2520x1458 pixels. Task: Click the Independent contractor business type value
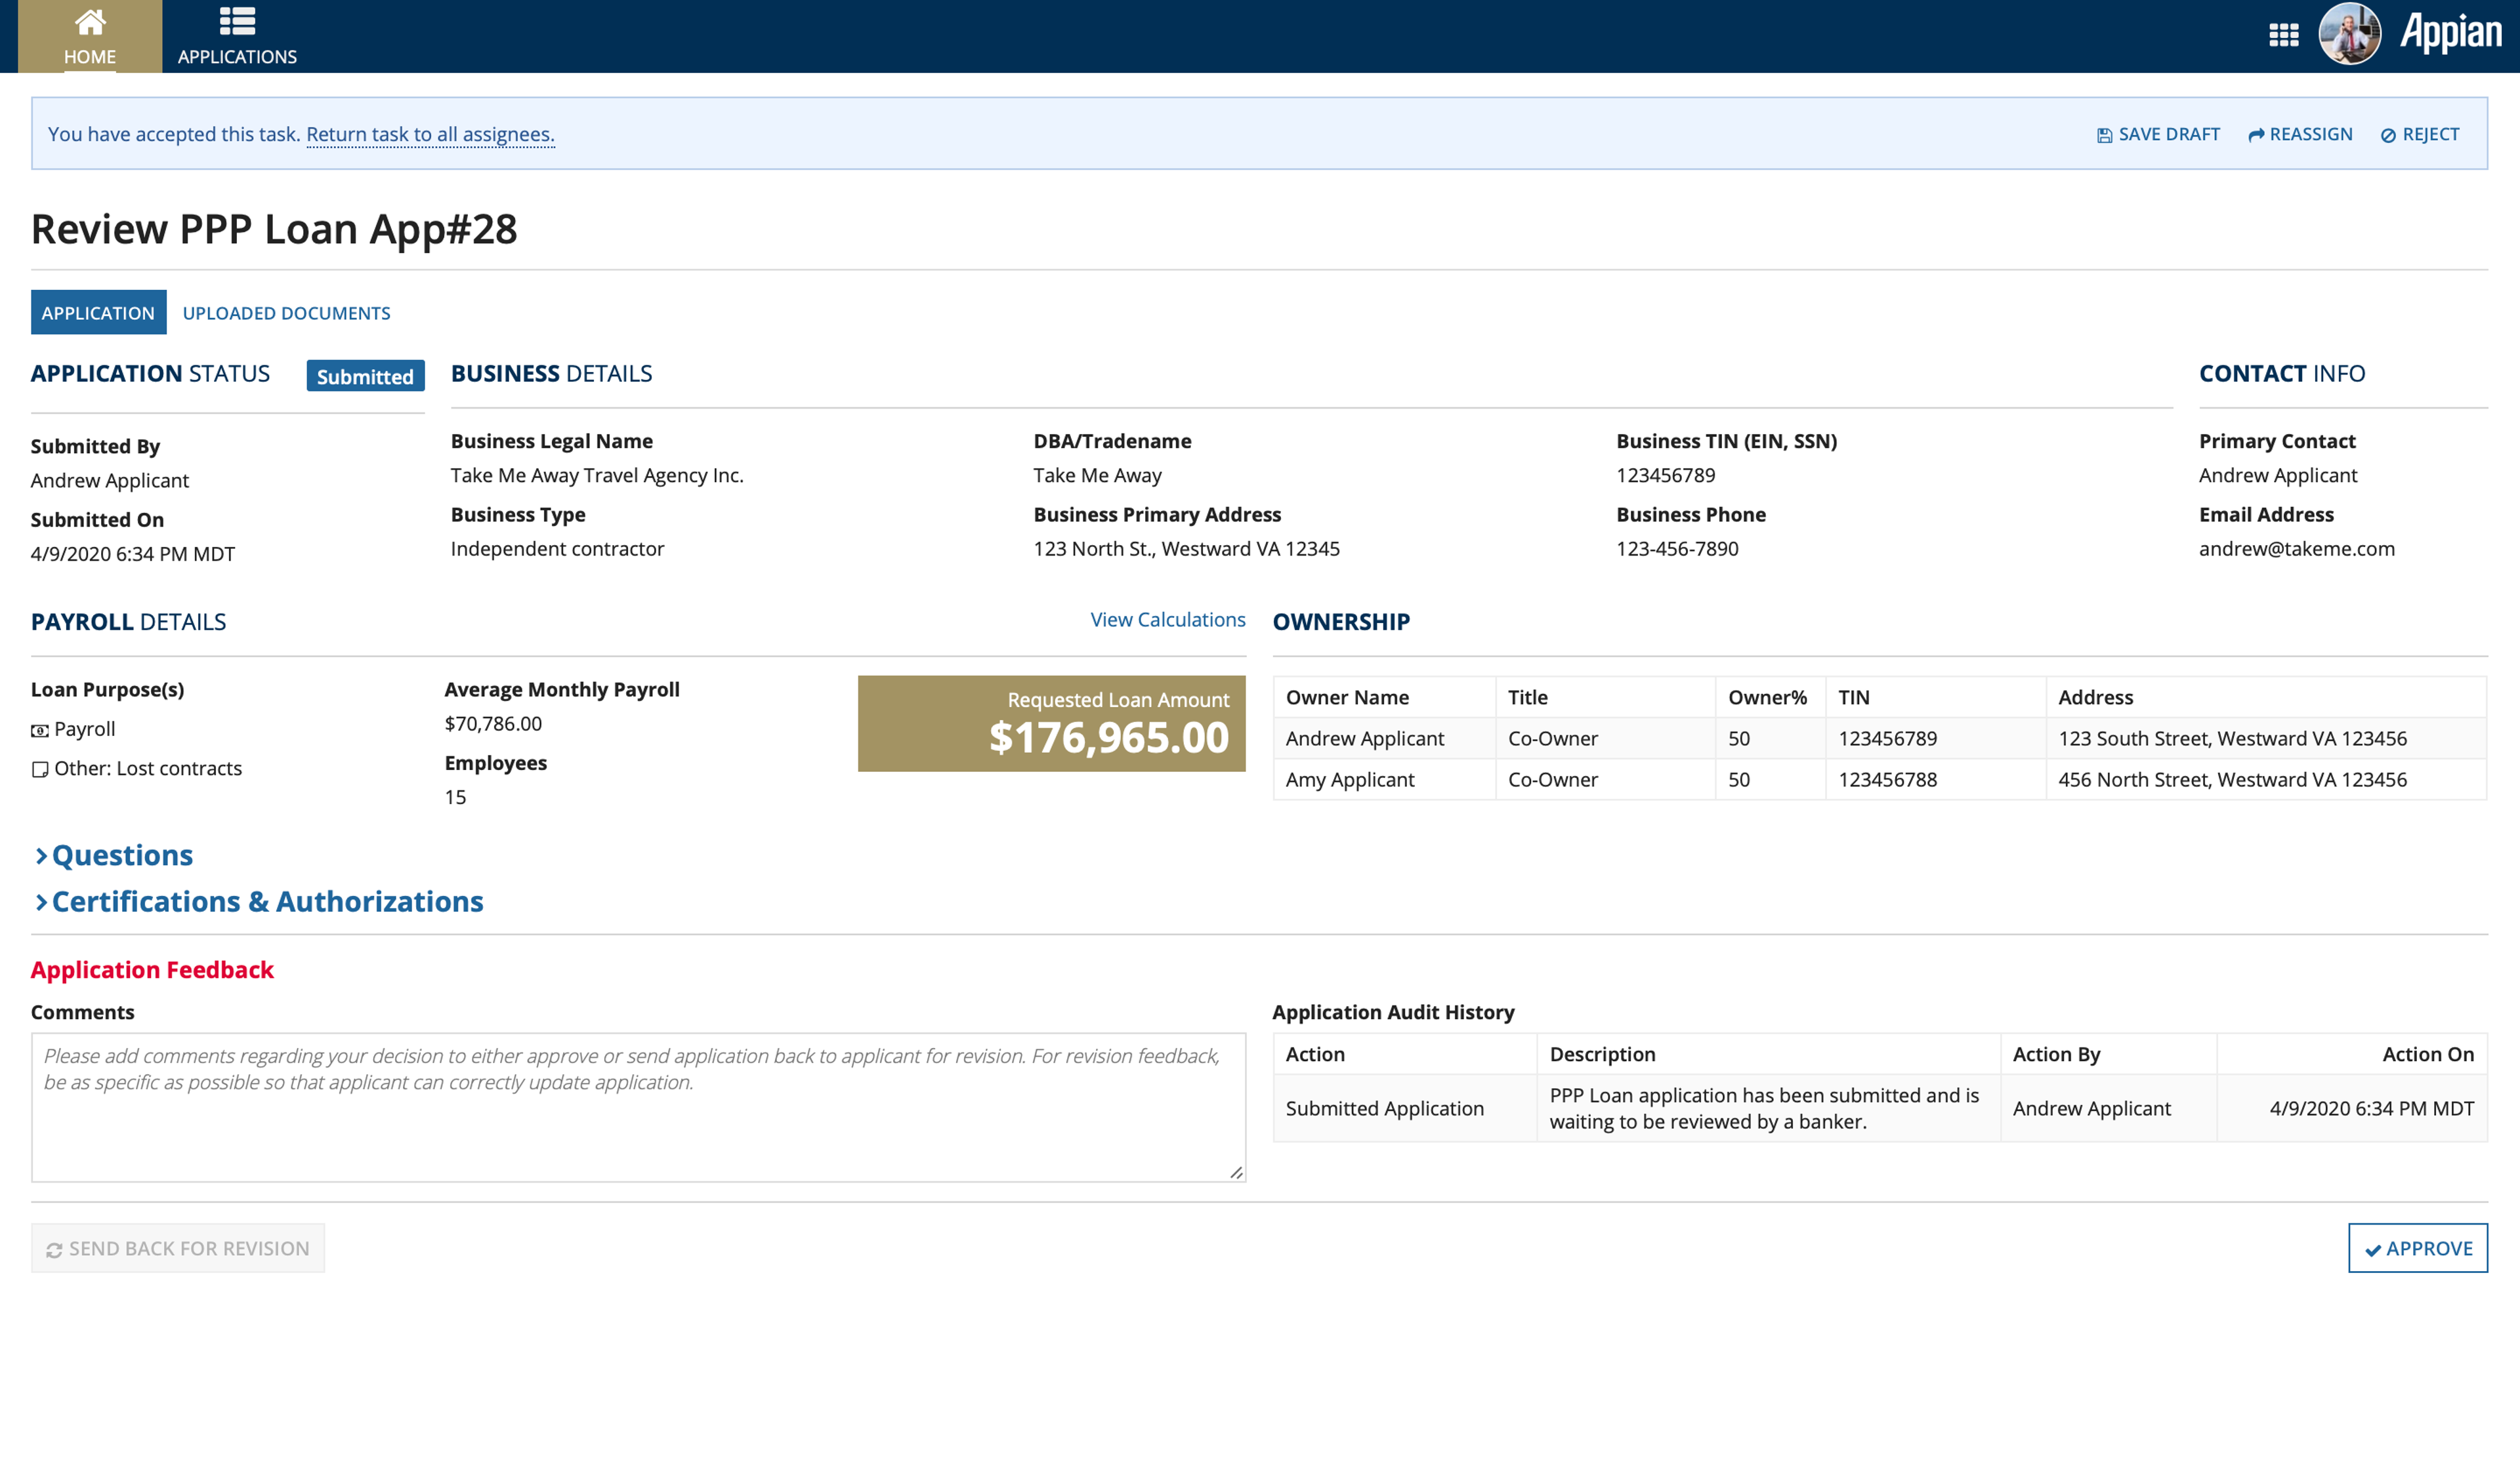(557, 548)
